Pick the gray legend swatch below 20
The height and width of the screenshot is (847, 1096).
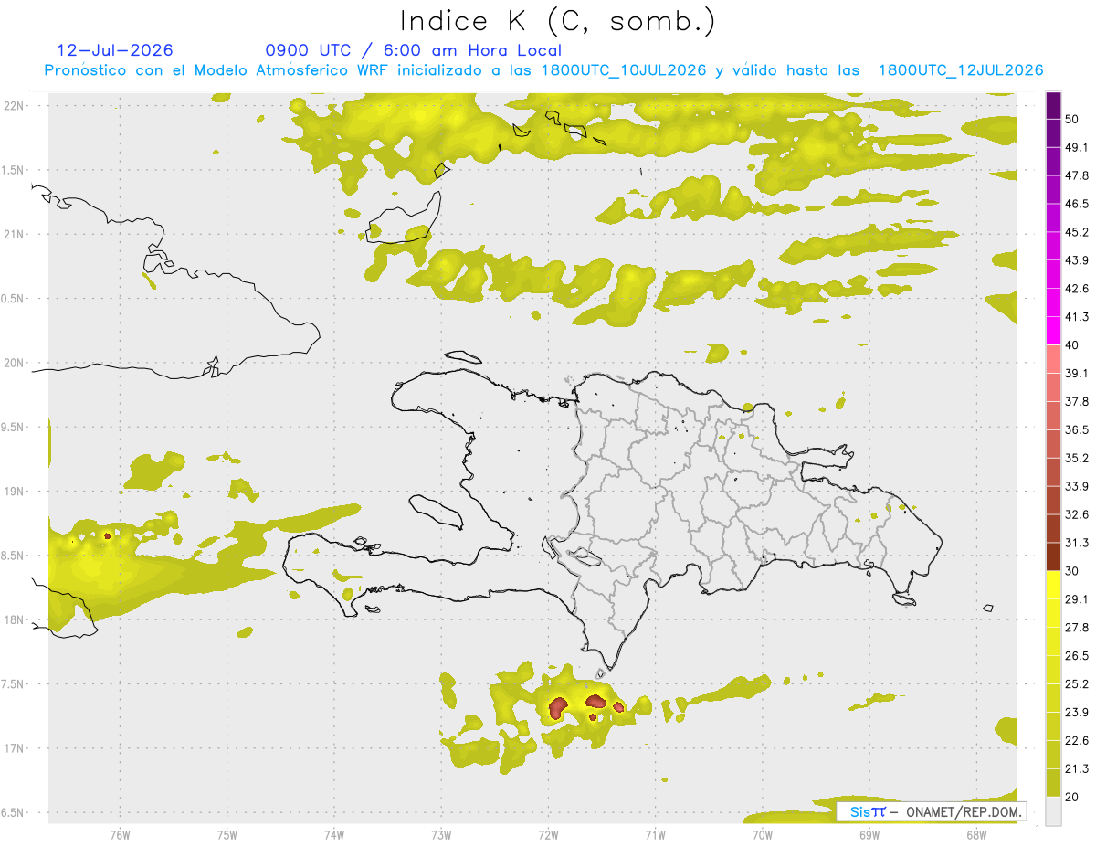point(1053,810)
